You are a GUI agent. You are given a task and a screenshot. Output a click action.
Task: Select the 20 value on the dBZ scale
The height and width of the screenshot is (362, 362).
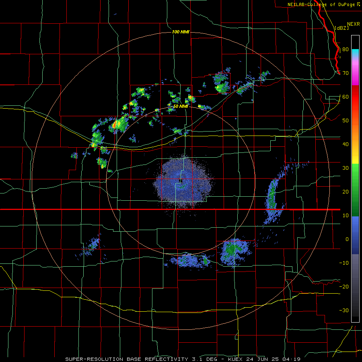346,191
